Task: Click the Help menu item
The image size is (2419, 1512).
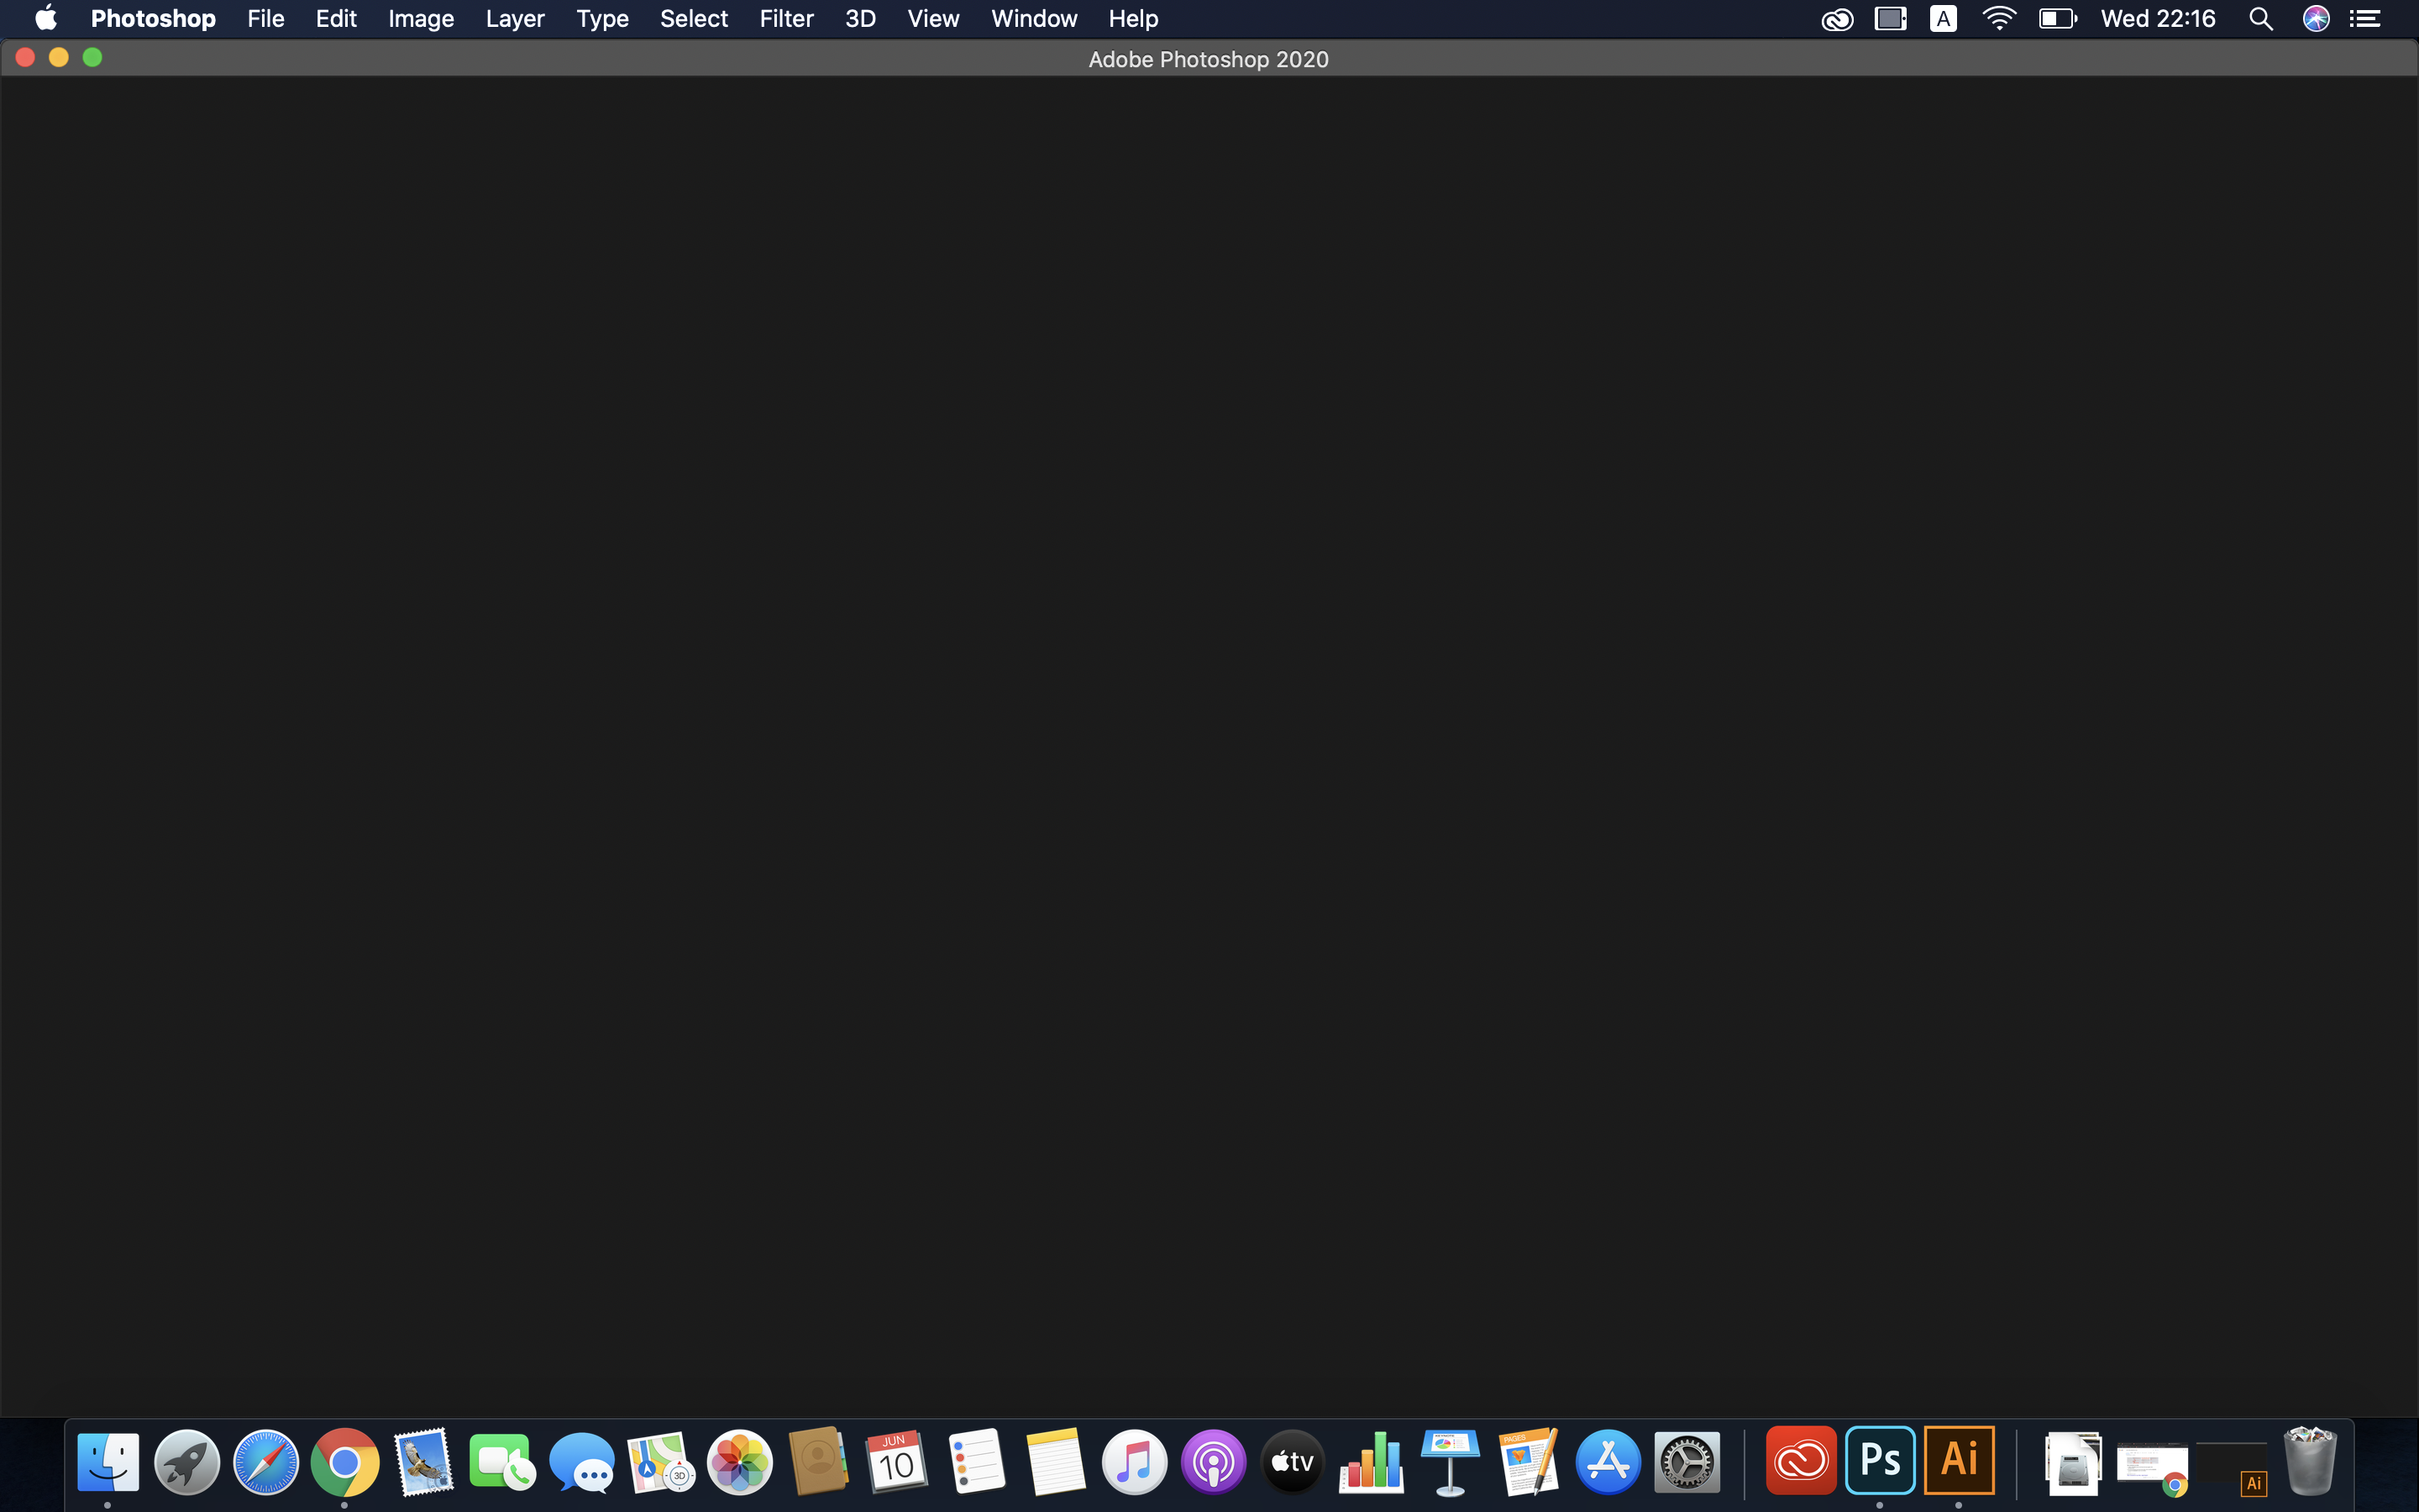Action: click(x=1134, y=19)
